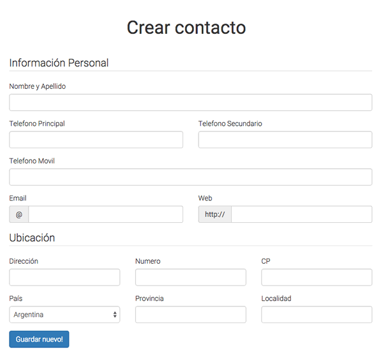Select the Telefono Secundario field
The height and width of the screenshot is (364, 383).
tap(285, 140)
